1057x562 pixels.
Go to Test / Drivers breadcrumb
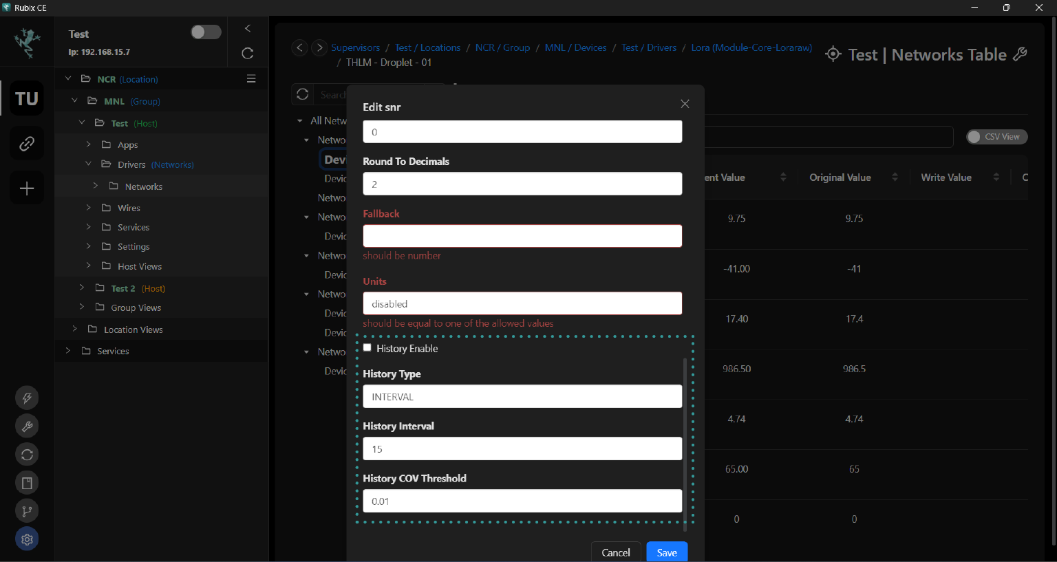pyautogui.click(x=649, y=47)
